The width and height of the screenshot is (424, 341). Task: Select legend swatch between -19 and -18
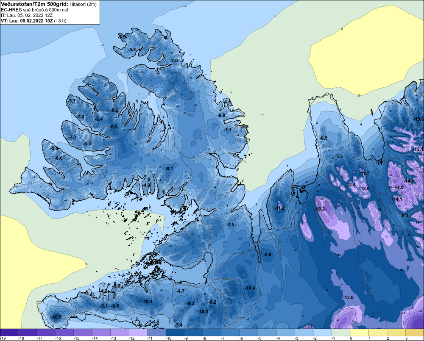9,332
